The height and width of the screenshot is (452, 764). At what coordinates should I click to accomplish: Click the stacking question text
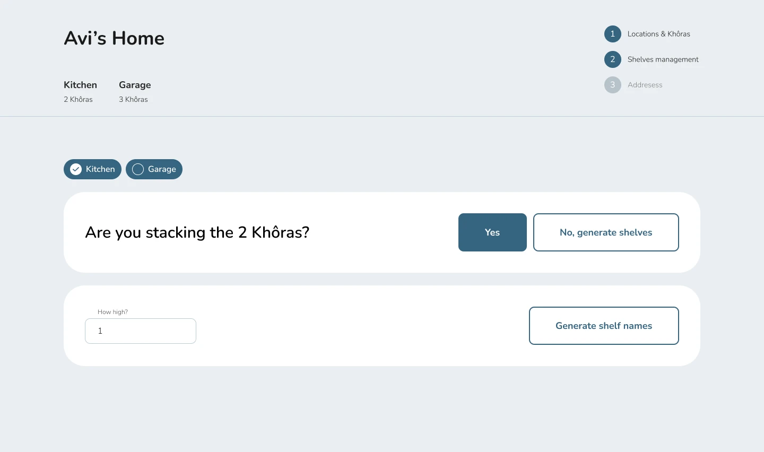[x=197, y=232]
